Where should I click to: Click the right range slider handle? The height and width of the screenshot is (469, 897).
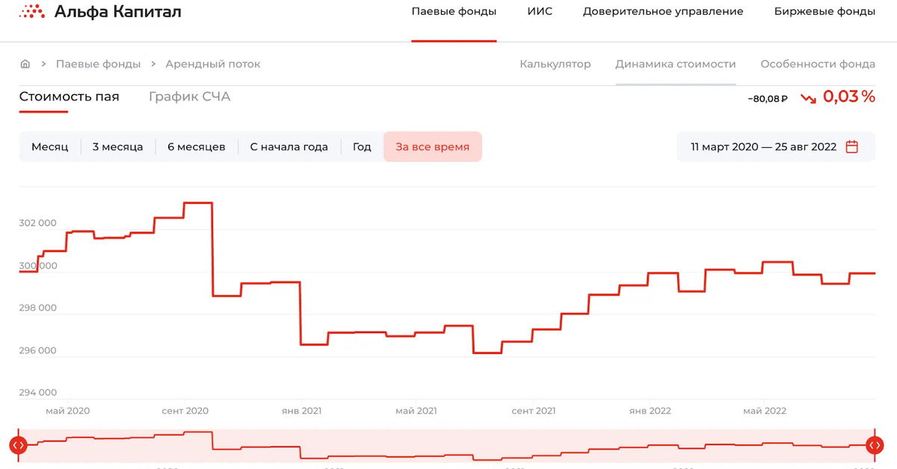pyautogui.click(x=875, y=445)
